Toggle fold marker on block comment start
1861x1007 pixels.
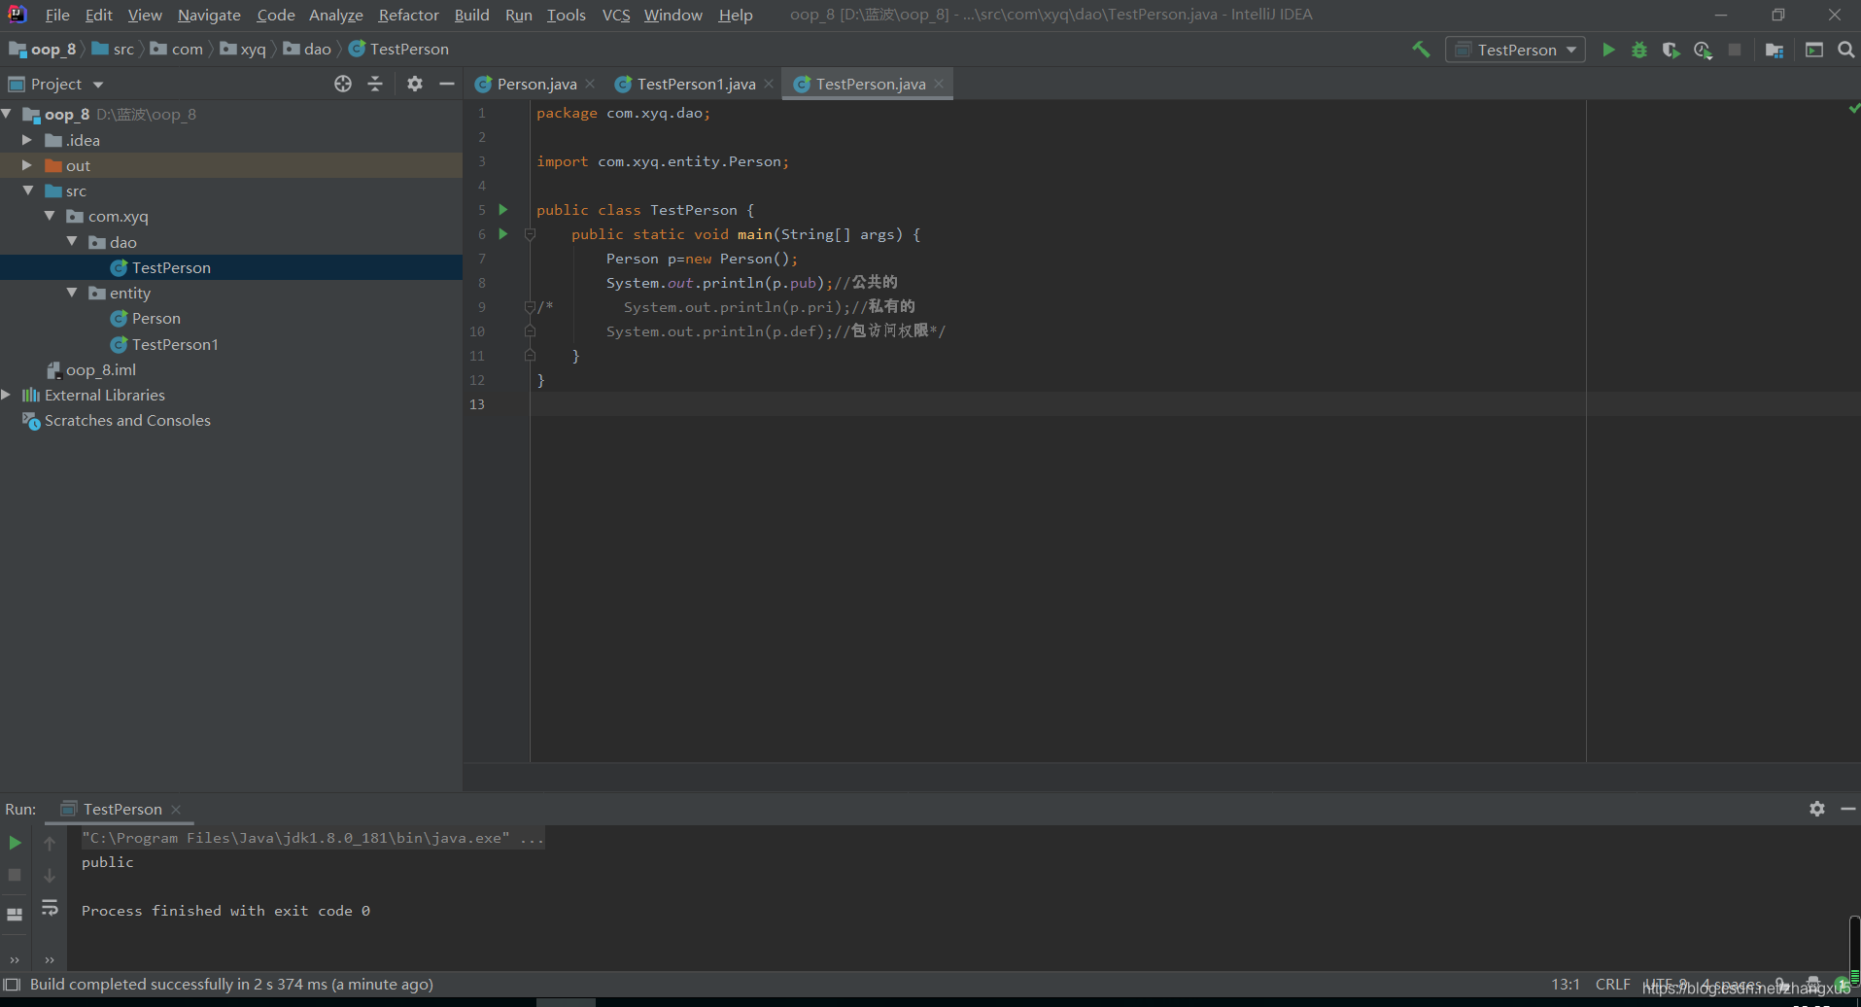click(x=530, y=307)
